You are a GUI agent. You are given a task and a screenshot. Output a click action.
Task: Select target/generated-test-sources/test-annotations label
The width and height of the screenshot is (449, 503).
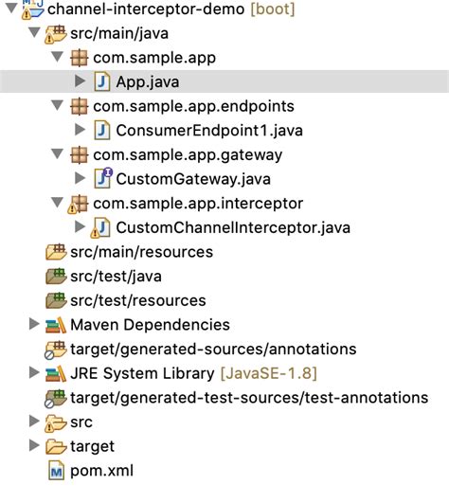pyautogui.click(x=249, y=398)
